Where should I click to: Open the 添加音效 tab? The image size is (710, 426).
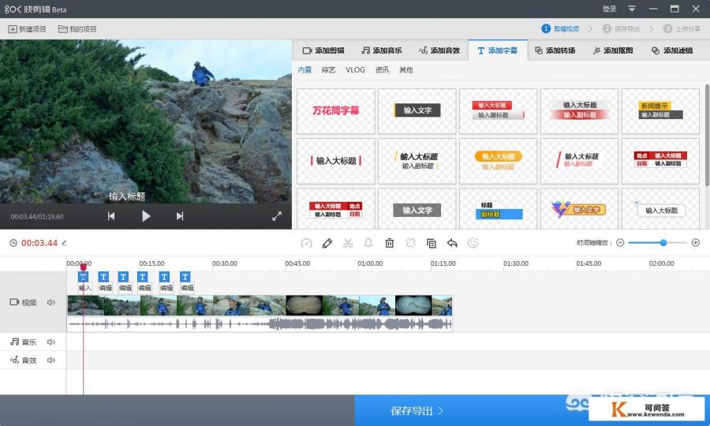[x=439, y=50]
